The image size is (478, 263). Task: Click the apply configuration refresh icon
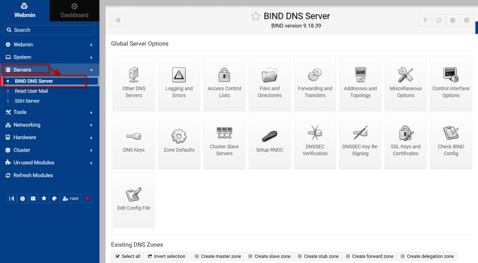439,20
